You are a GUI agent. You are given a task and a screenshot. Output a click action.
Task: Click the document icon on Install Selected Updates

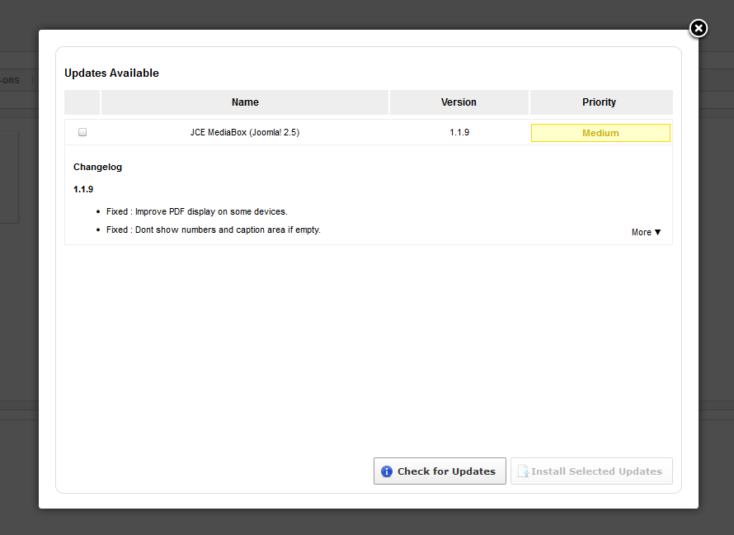(522, 471)
